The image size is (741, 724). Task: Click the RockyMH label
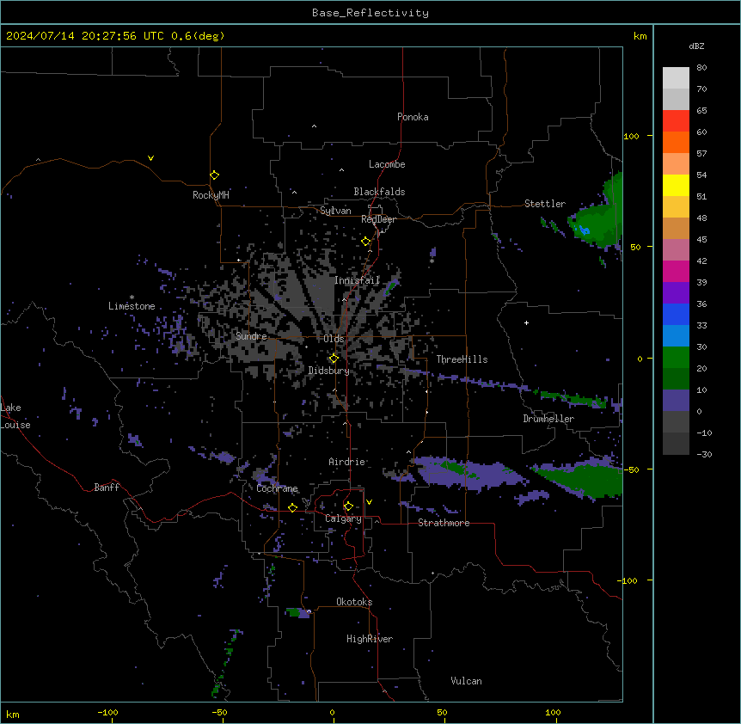pyautogui.click(x=211, y=195)
